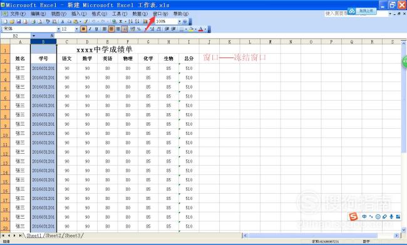407x245 pixels.
Task: Open the 格式 (Format) menu
Action: coord(99,14)
